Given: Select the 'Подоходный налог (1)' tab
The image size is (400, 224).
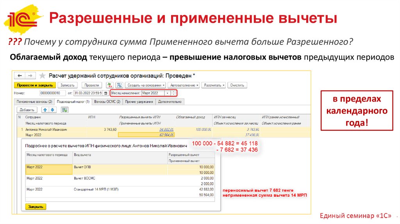Looking at the screenshot, I should (73, 102).
